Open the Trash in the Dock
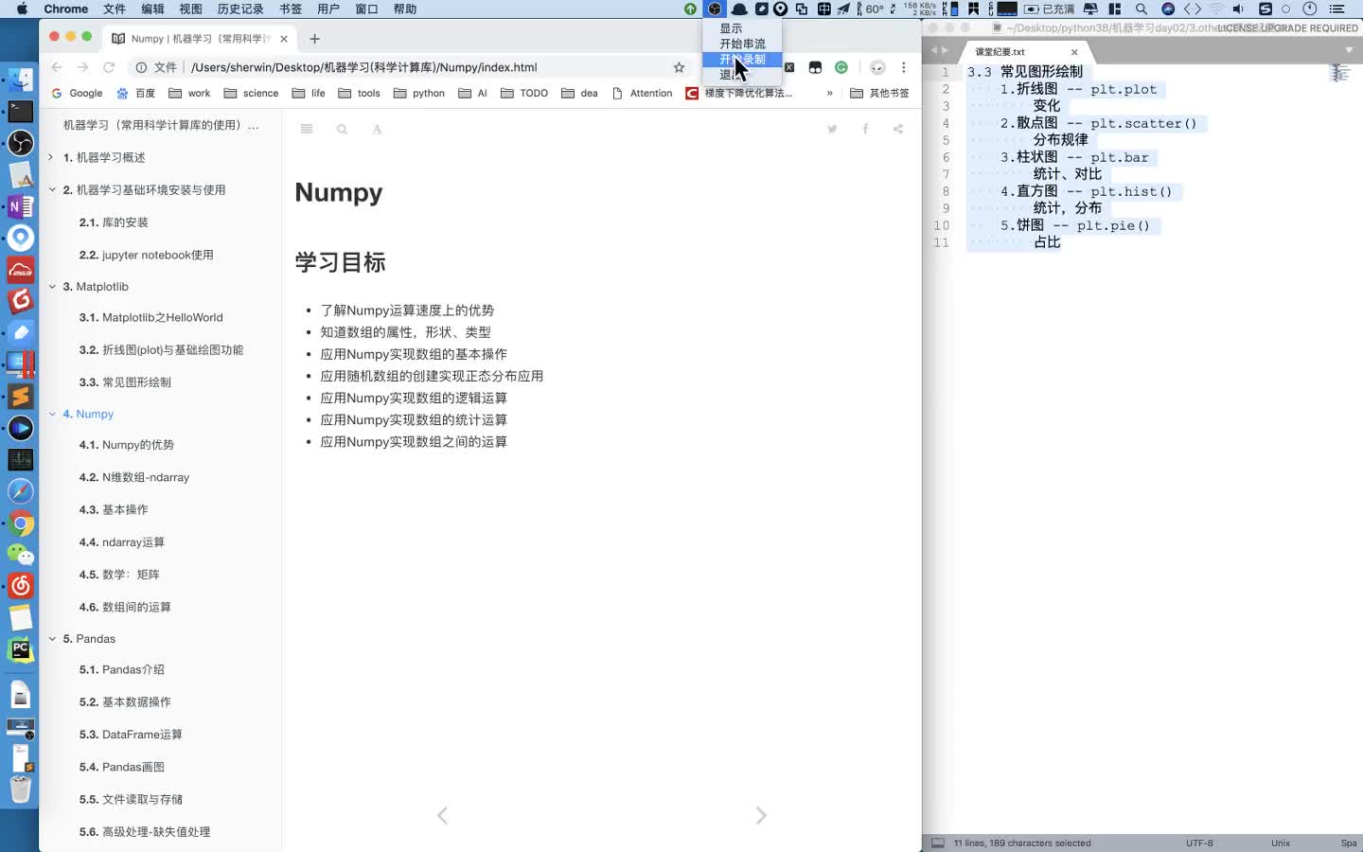The height and width of the screenshot is (852, 1363). point(20,789)
